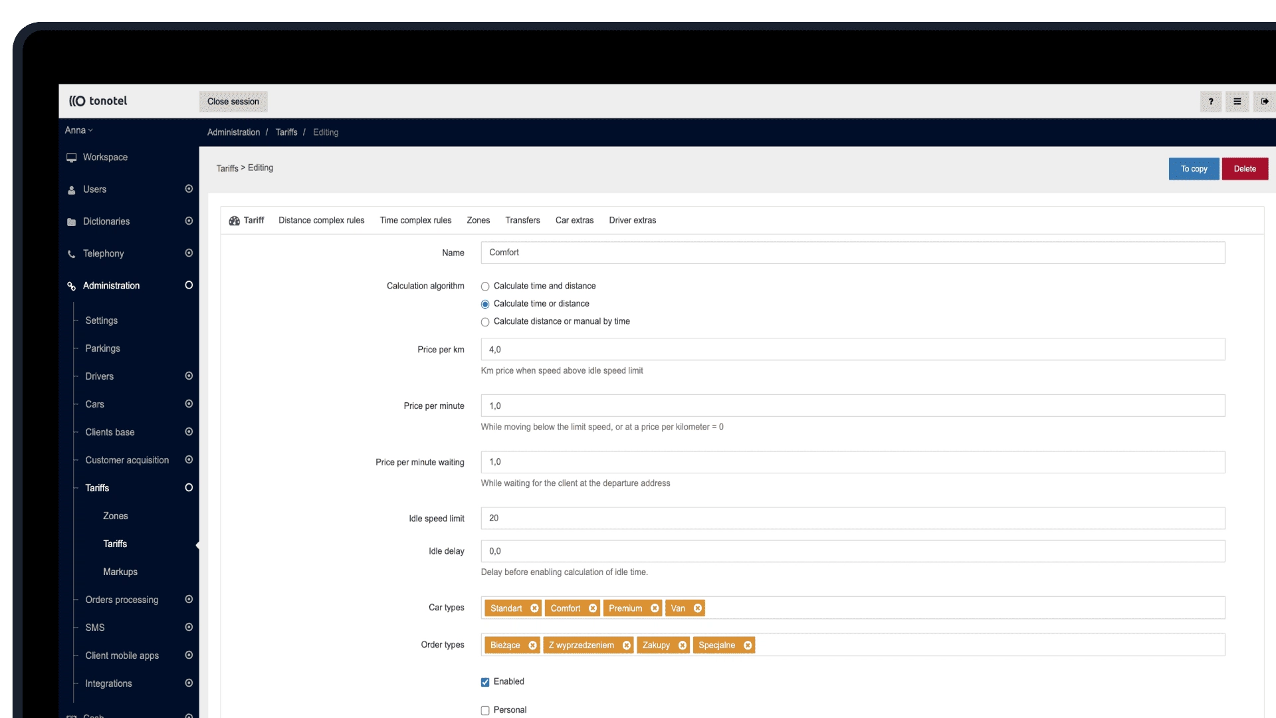
Task: Open the hamburger menu icon in the header
Action: click(x=1237, y=102)
